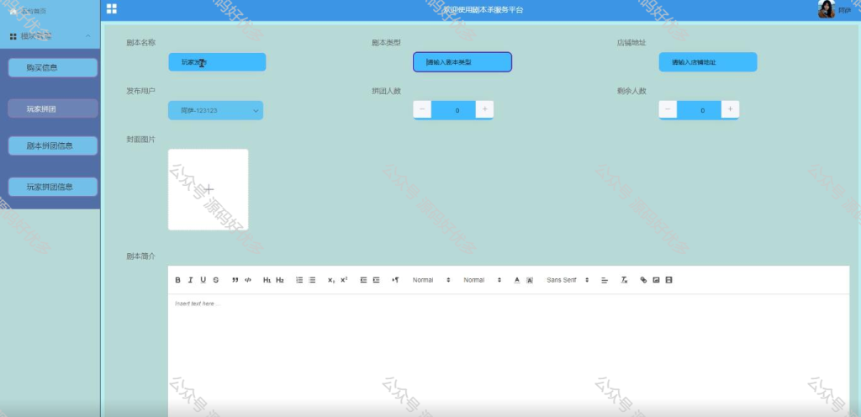Screen dimensions: 861x417
Task: Open the second Normal header dropdown
Action: (482, 280)
